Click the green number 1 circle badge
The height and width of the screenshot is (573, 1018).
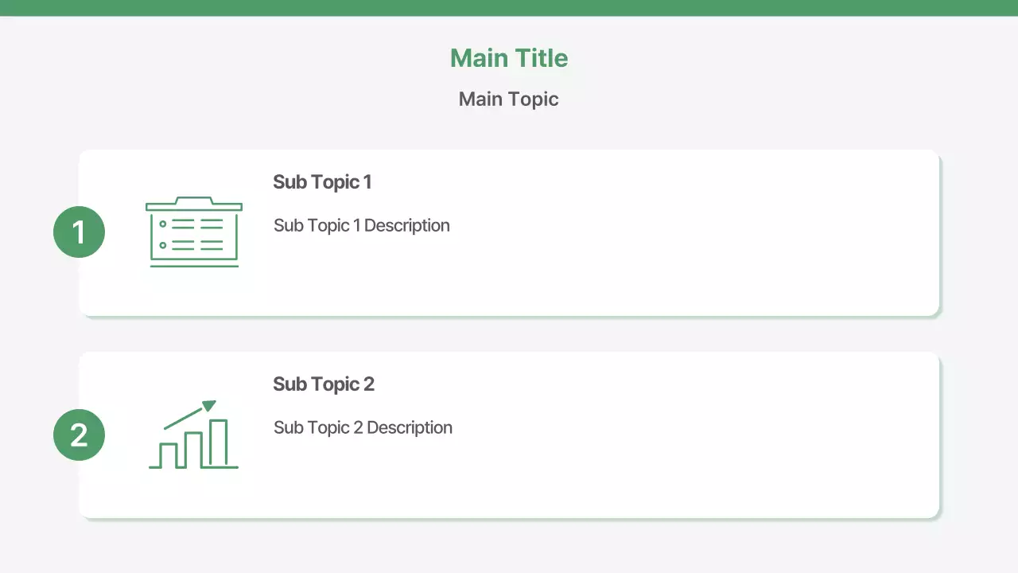pos(79,232)
